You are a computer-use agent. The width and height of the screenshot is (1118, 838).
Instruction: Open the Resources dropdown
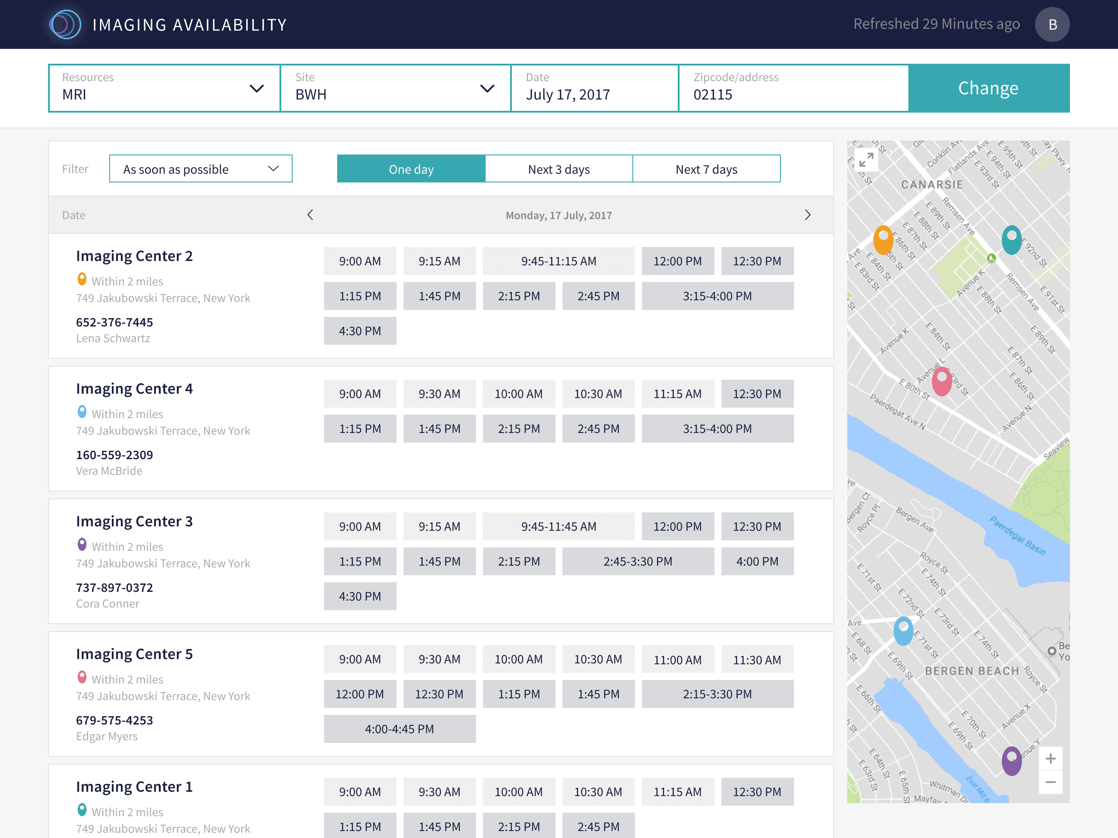coord(164,88)
